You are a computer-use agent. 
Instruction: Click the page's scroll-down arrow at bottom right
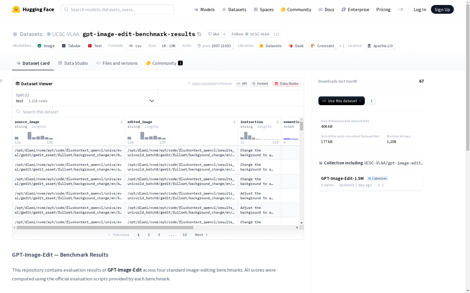[468, 291]
